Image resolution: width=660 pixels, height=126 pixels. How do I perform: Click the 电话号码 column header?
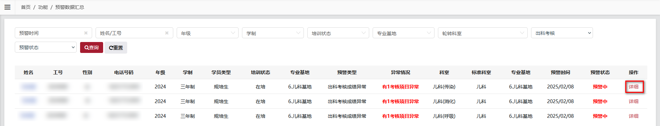tap(124, 72)
